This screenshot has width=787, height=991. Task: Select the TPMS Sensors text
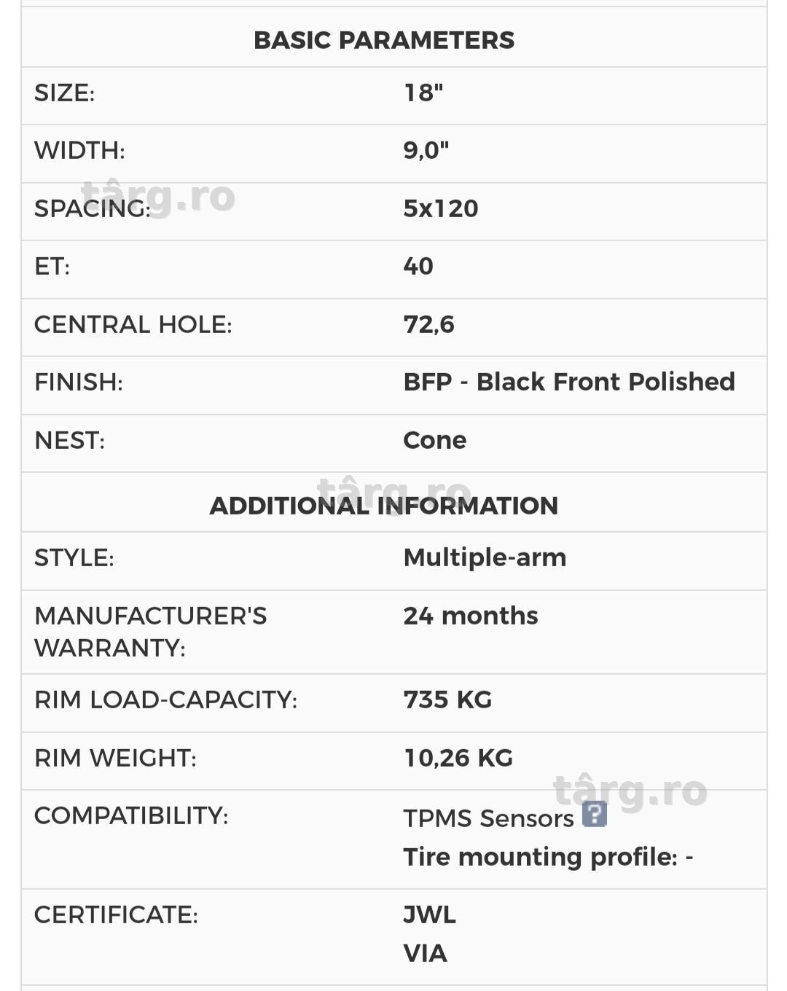488,818
